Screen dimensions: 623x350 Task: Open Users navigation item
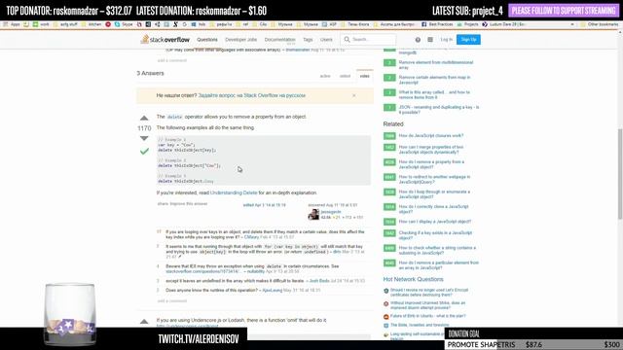pos(326,40)
